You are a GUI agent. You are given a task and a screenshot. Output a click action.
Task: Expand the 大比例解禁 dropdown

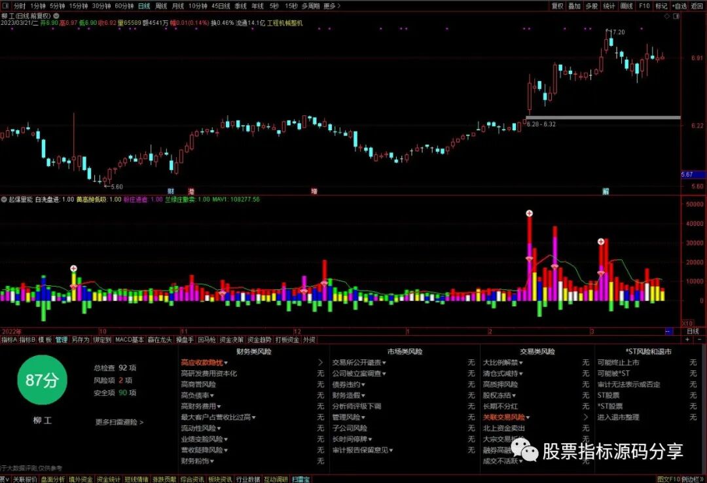tap(503, 363)
